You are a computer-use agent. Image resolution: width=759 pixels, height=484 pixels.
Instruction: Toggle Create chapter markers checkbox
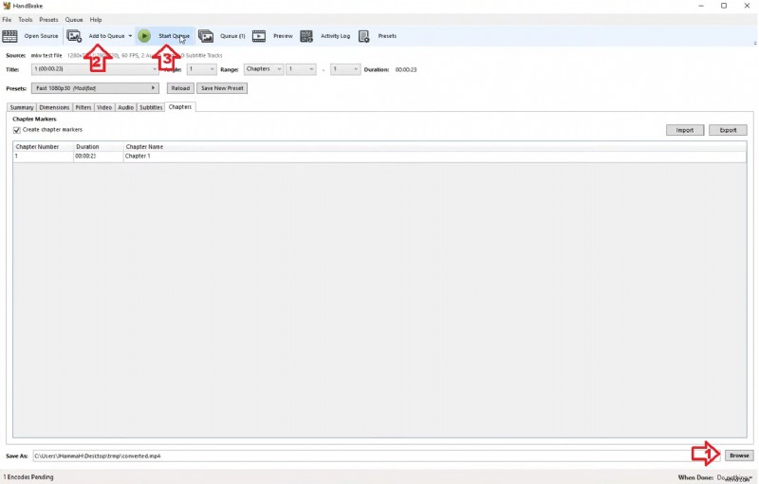[16, 130]
